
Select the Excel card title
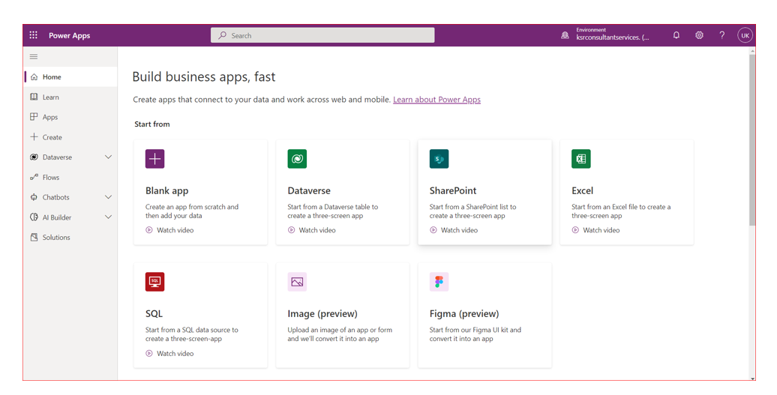tap(582, 190)
